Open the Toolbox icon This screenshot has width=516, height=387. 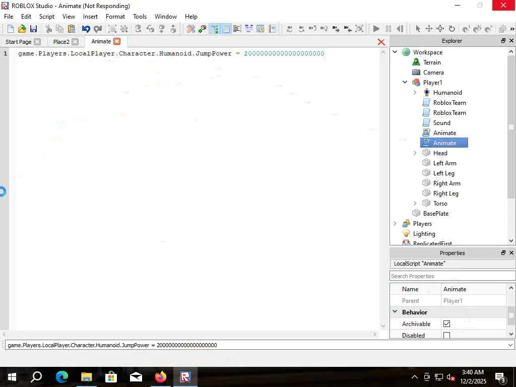[x=191, y=29]
